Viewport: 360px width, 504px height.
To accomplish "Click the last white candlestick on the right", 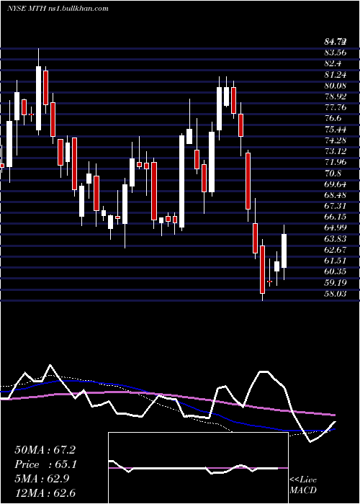I will point(284,251).
